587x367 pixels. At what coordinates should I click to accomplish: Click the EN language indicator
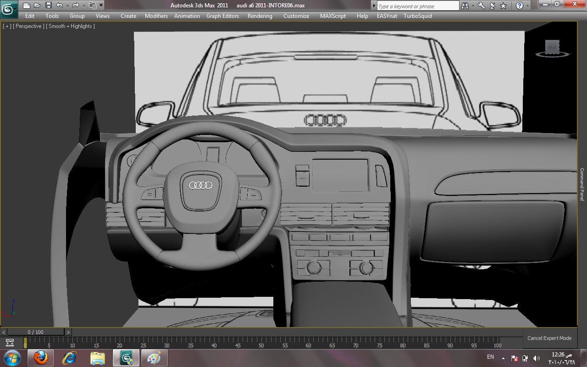coord(490,357)
